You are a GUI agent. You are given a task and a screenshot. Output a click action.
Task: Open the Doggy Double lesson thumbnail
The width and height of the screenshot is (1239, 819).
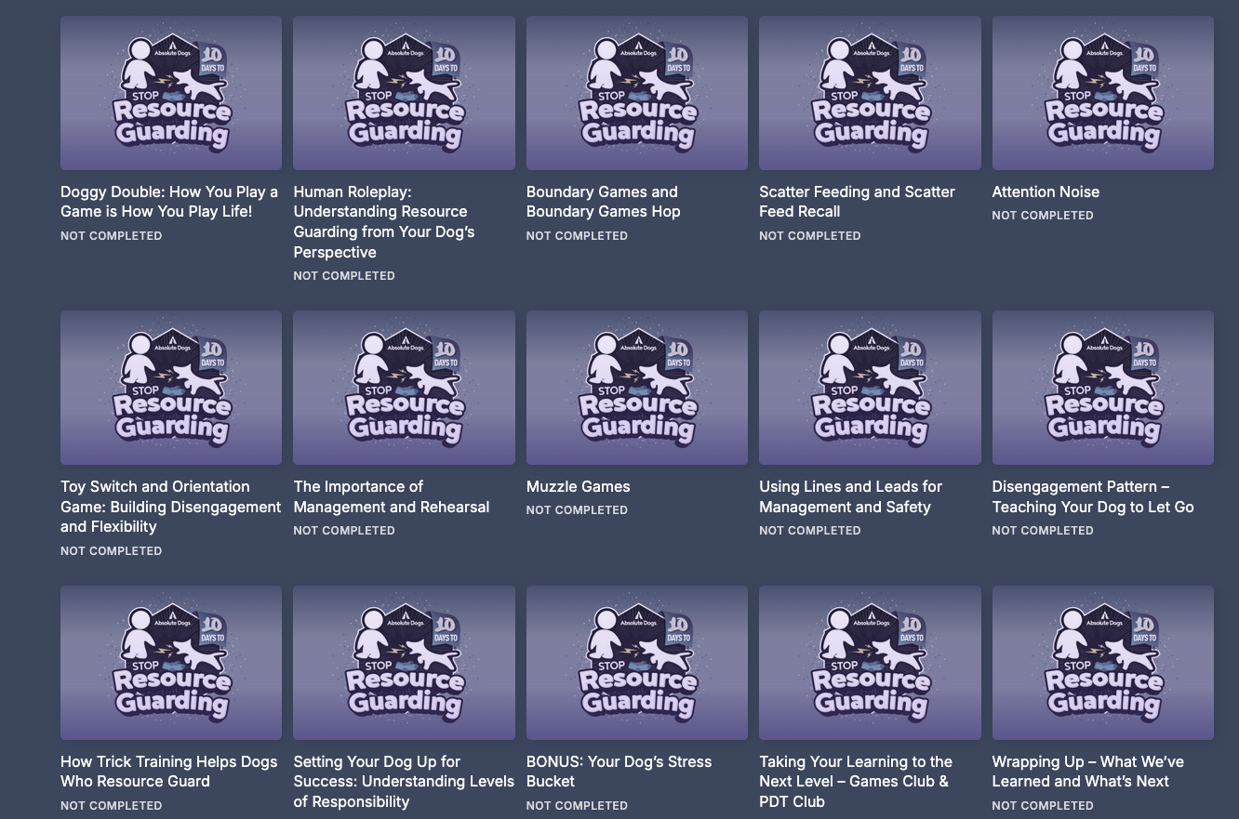pyautogui.click(x=171, y=93)
